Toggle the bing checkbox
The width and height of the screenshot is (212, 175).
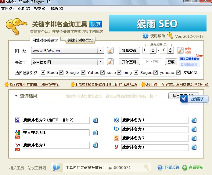[x=119, y=72]
